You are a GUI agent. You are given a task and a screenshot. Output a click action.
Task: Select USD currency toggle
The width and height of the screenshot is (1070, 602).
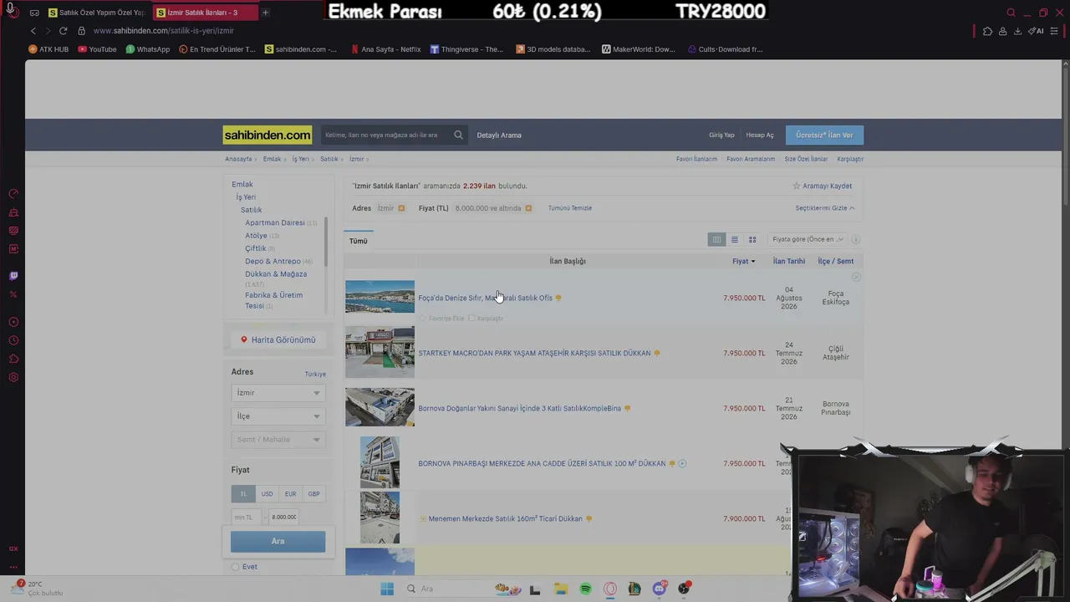coord(267,494)
